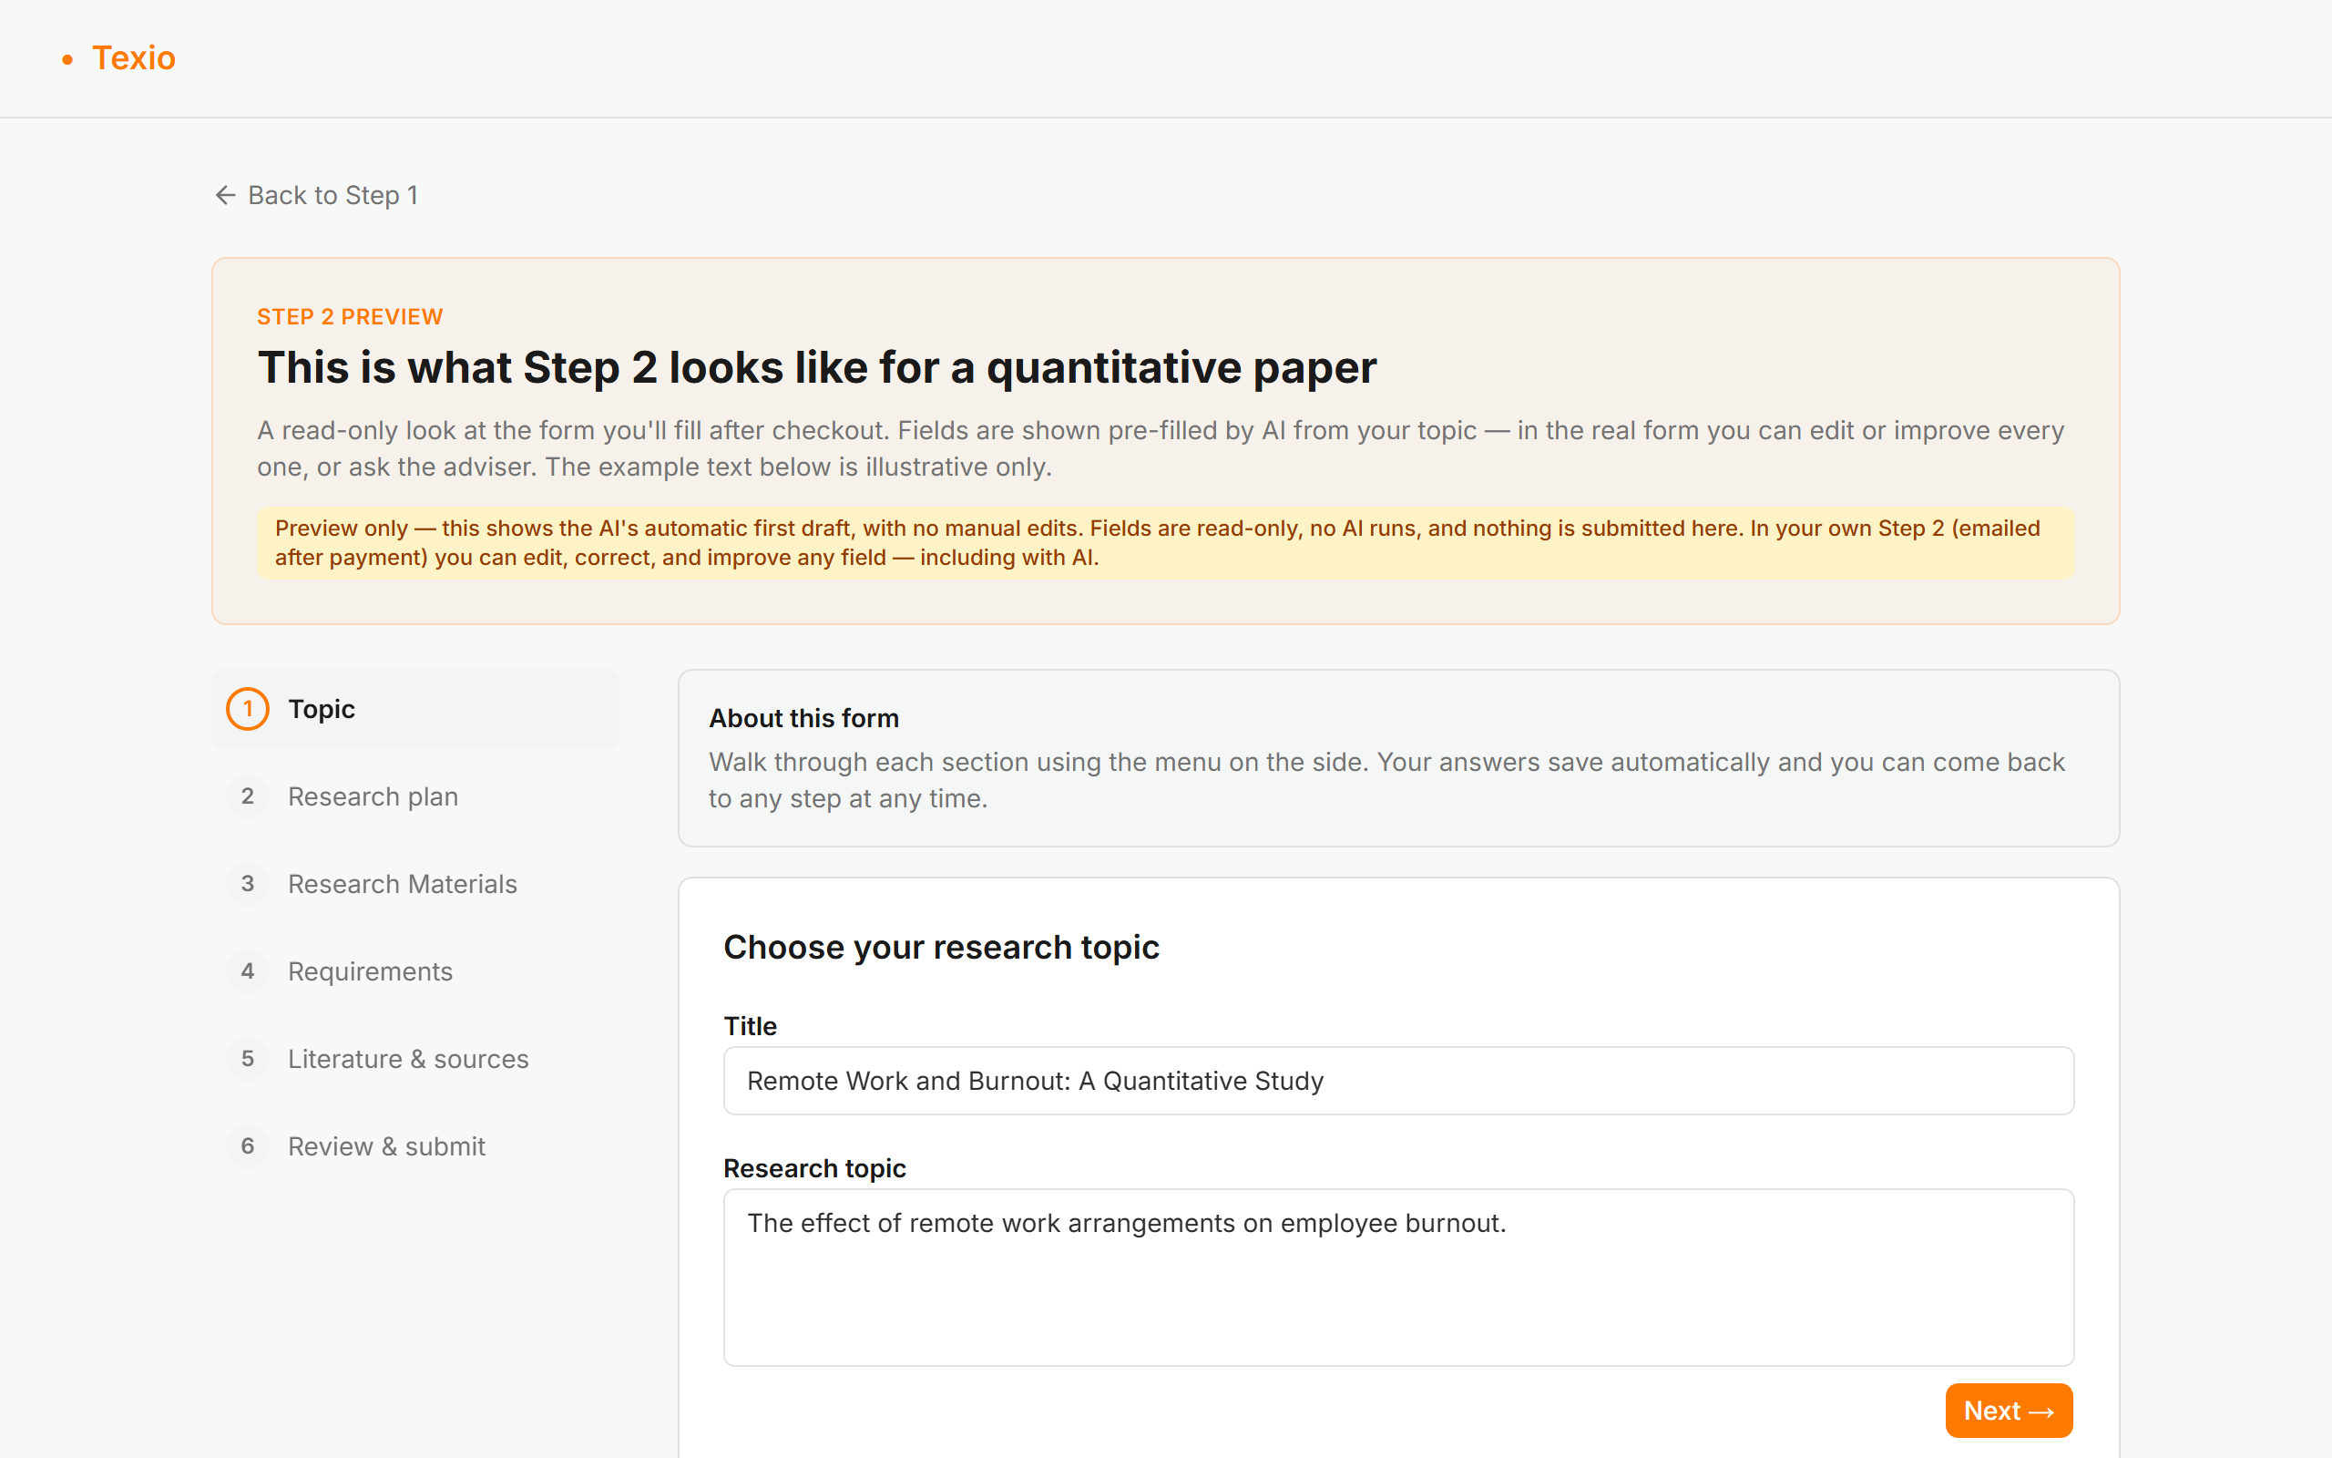
Task: Open Review & submit section
Action: coord(415,1146)
